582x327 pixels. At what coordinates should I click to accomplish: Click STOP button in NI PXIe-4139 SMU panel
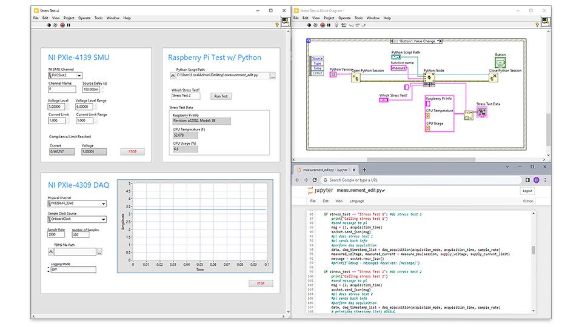pyautogui.click(x=133, y=151)
